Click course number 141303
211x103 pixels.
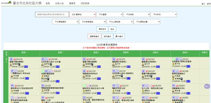point(128,98)
